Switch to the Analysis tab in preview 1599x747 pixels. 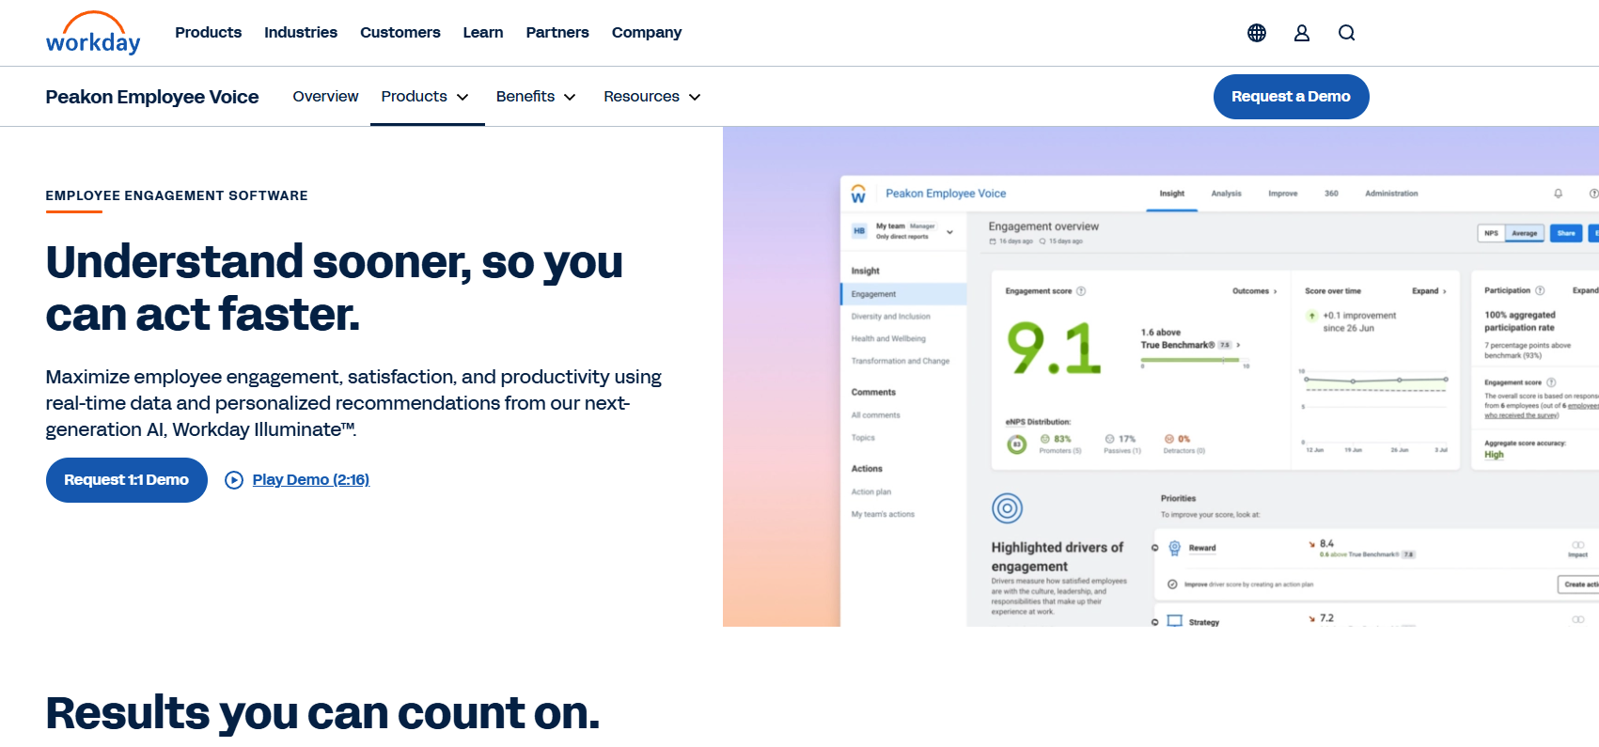pyautogui.click(x=1226, y=194)
